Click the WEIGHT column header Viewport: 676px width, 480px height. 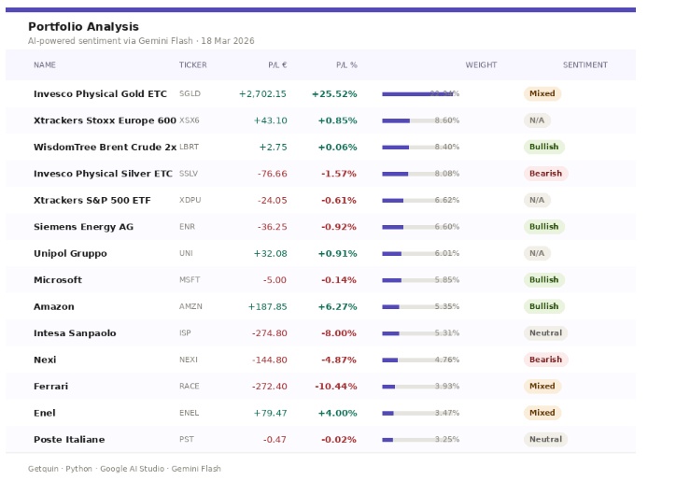click(x=481, y=65)
